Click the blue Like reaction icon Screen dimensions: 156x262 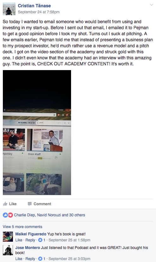[5, 215]
